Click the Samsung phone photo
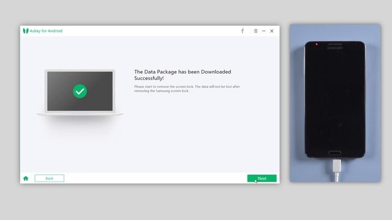The width and height of the screenshot is (392, 220). [335, 103]
